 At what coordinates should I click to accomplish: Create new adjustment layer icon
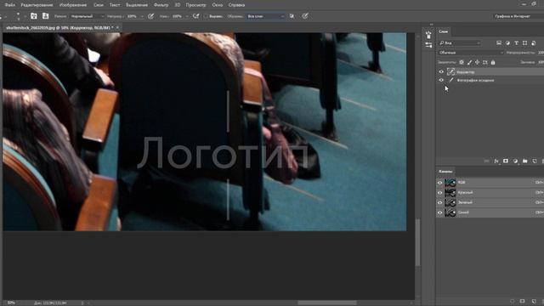pos(515,161)
